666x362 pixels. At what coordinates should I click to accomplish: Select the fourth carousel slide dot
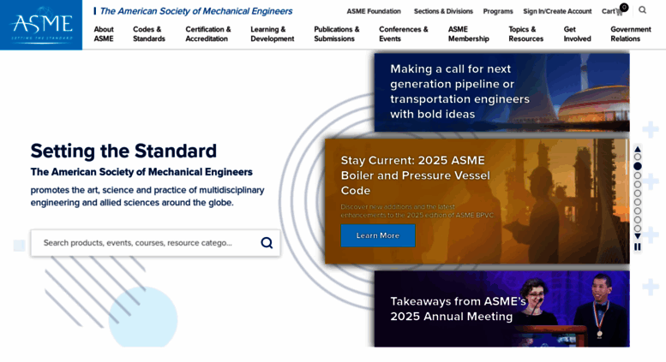tap(638, 184)
